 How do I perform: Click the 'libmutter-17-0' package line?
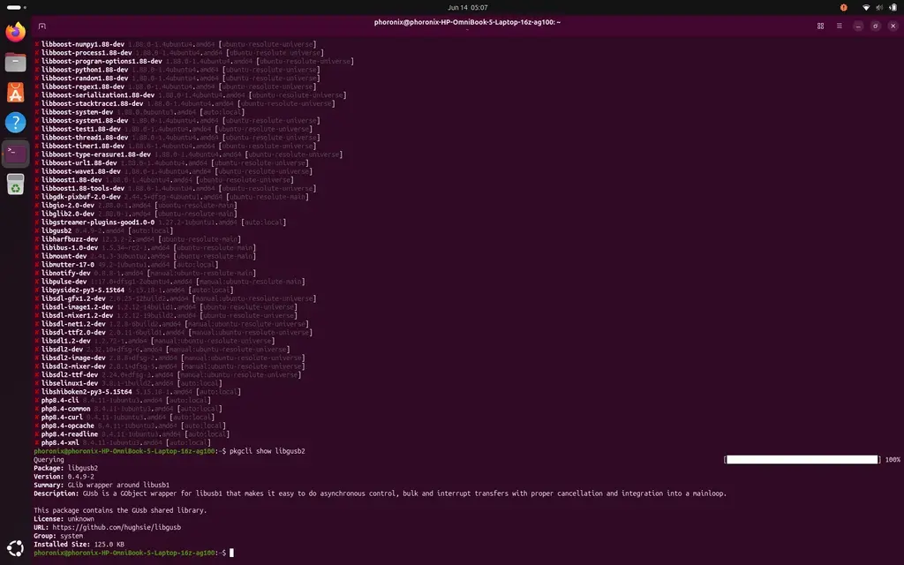126,265
